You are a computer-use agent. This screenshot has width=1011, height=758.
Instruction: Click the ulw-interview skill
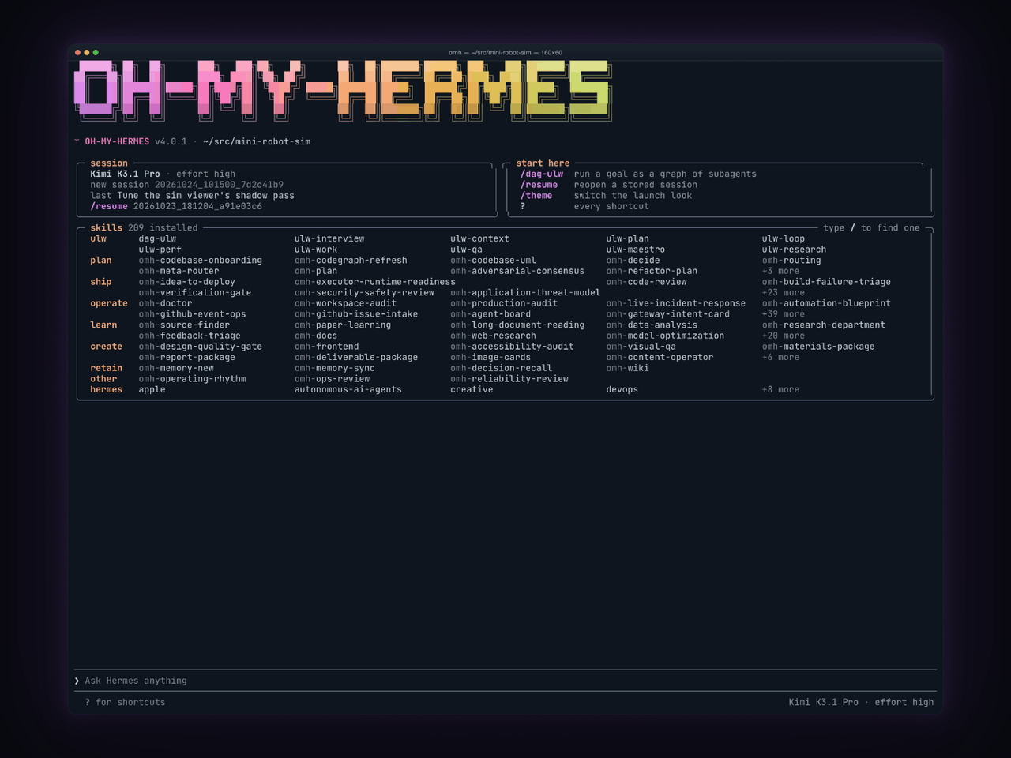(329, 238)
